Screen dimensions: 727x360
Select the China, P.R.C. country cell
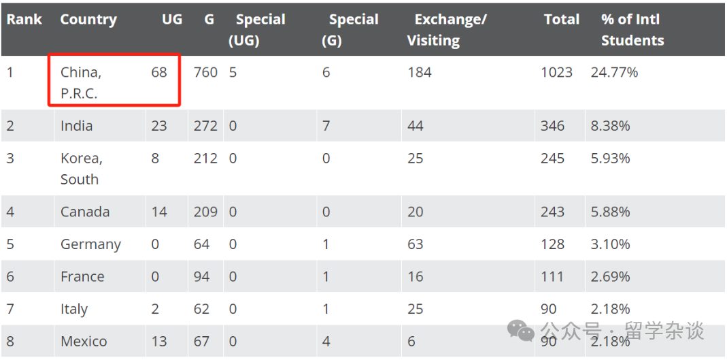click(81, 82)
